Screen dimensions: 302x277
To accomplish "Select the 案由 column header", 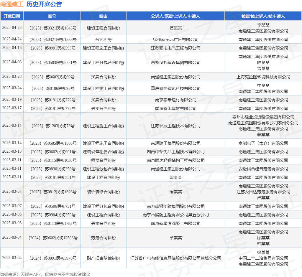I will 103,16.
